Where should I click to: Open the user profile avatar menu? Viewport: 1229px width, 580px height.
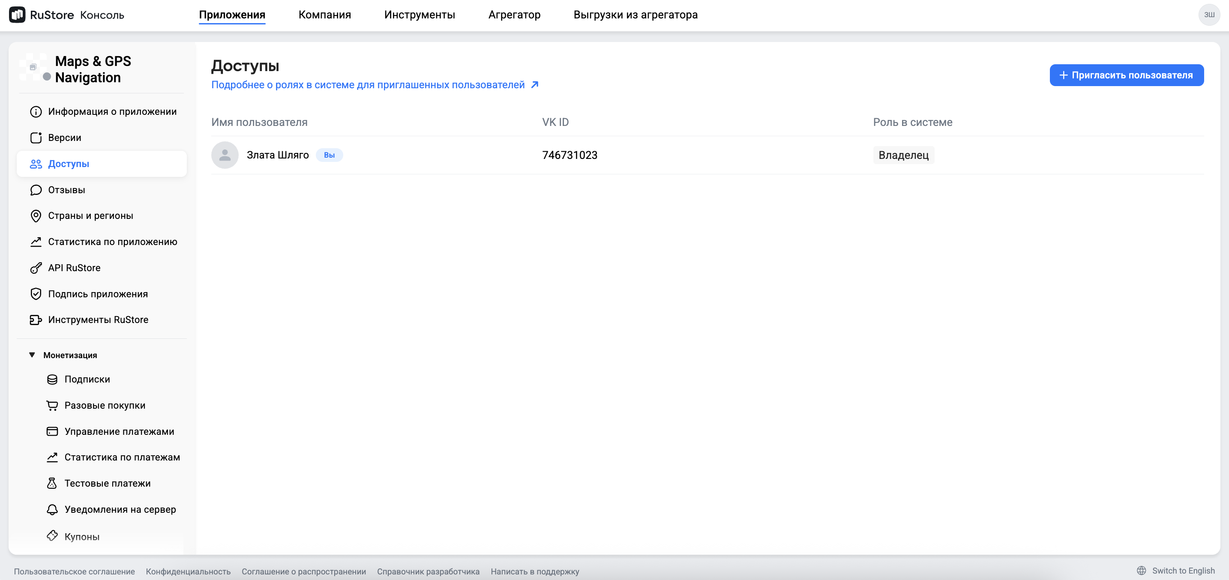click(x=1209, y=15)
